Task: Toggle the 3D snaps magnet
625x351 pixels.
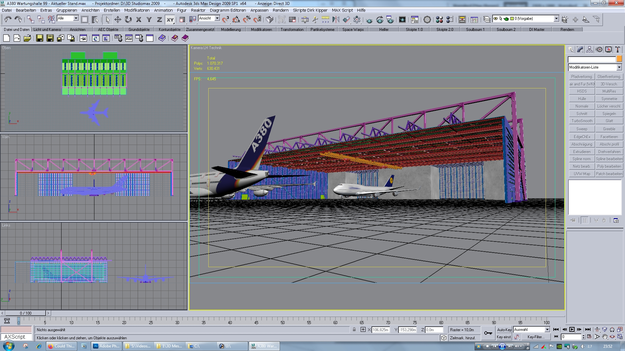Action: [x=225, y=19]
